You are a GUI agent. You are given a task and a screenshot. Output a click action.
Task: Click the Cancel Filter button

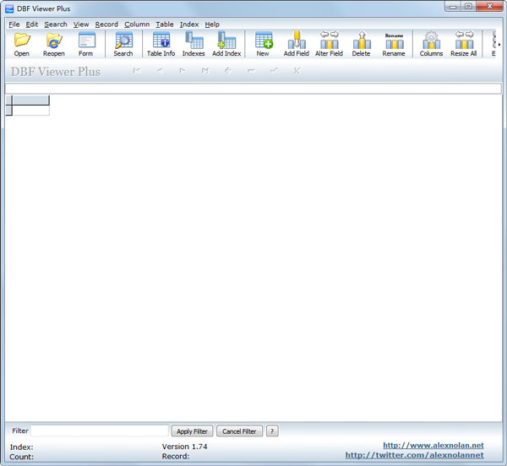tap(239, 431)
